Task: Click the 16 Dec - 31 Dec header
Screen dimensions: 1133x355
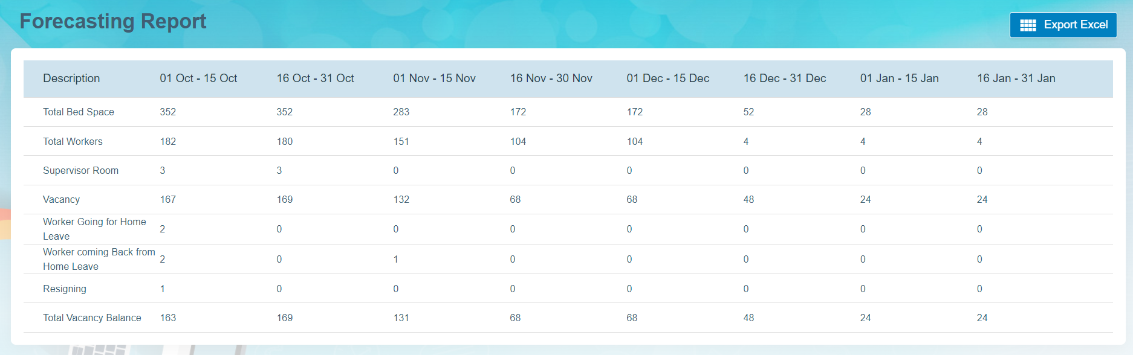Action: pos(784,78)
